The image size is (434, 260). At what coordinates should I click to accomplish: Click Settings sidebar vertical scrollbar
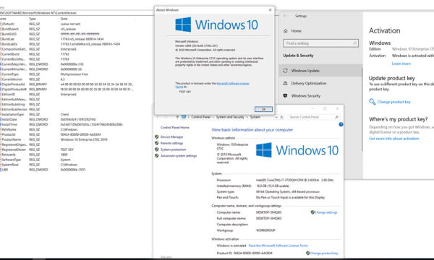362,109
